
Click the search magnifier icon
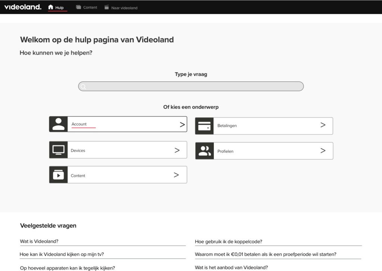click(83, 86)
